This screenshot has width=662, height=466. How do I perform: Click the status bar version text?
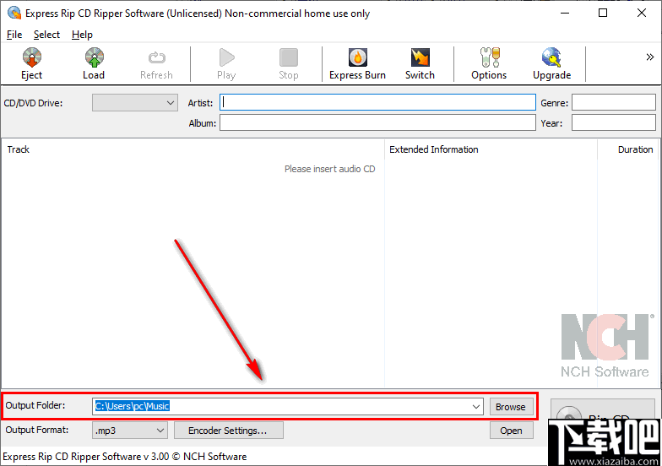tap(125, 457)
